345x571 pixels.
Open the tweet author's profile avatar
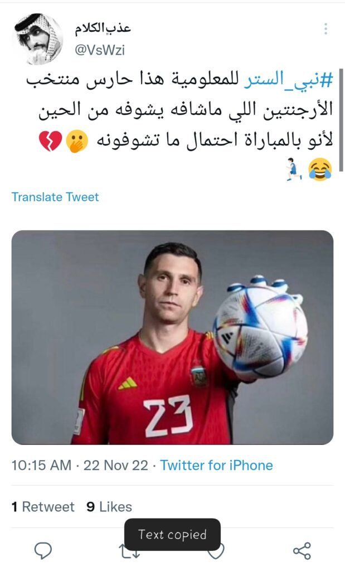[x=37, y=39]
